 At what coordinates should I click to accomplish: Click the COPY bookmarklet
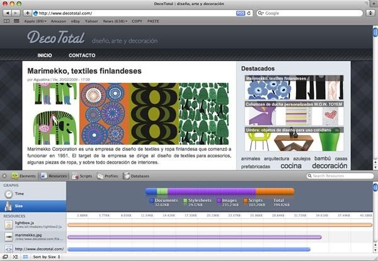point(137,21)
